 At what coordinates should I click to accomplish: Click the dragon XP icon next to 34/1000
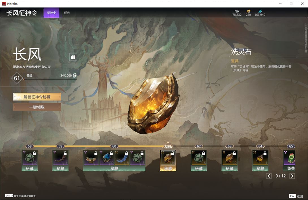pos(75,75)
